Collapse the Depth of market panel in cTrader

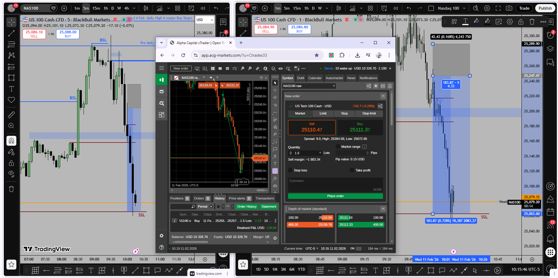(383, 209)
